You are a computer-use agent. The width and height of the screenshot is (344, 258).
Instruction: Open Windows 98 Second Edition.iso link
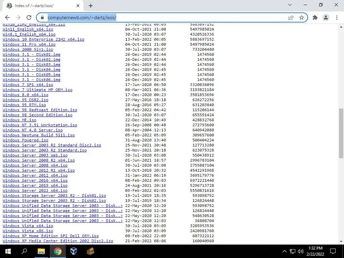pos(38,115)
